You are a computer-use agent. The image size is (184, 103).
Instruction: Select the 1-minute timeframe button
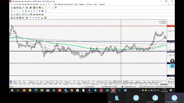(12, 4)
